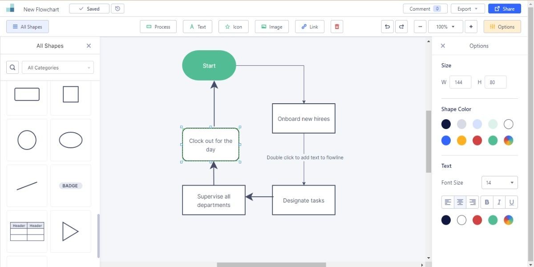The image size is (534, 267).
Task: Toggle the All Shapes panel button
Action: click(x=28, y=27)
